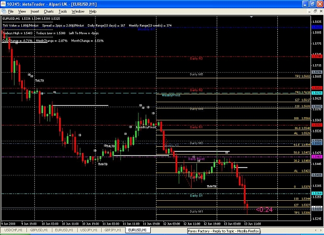Switch to the GBPJPY,H1 chart tab
The width and height of the screenshot is (324, 235).
pos(113,230)
